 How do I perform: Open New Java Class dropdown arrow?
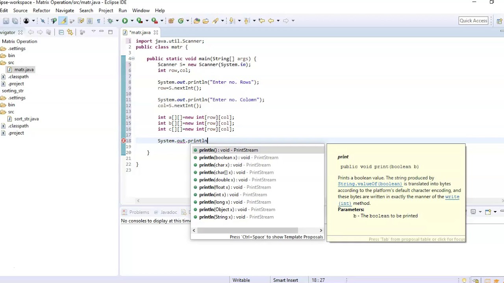[187, 21]
